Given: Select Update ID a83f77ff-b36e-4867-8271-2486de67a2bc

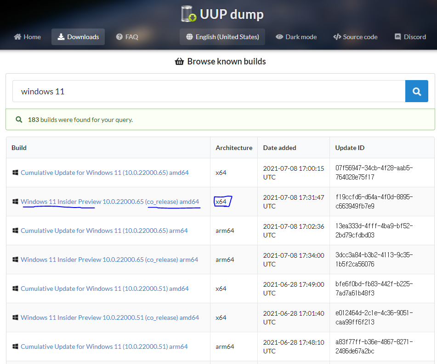Looking at the screenshot, I should point(374,347).
